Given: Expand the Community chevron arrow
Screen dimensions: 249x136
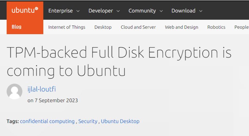Looking at the screenshot, I should click(x=161, y=11).
